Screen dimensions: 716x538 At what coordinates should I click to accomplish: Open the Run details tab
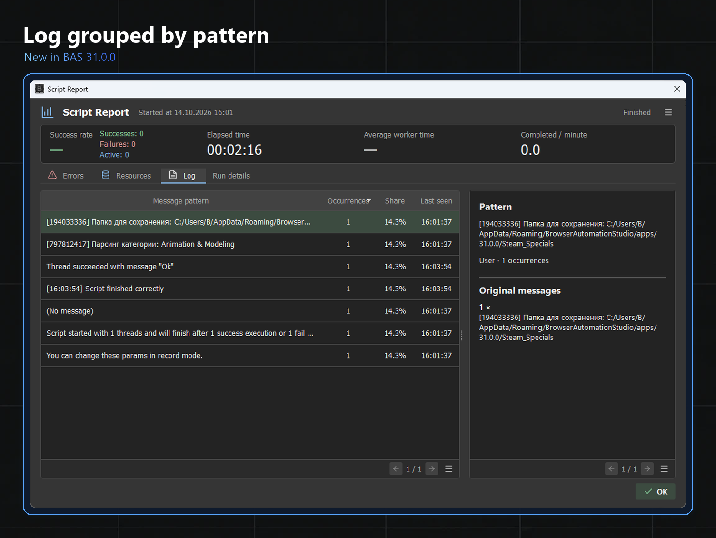click(231, 176)
